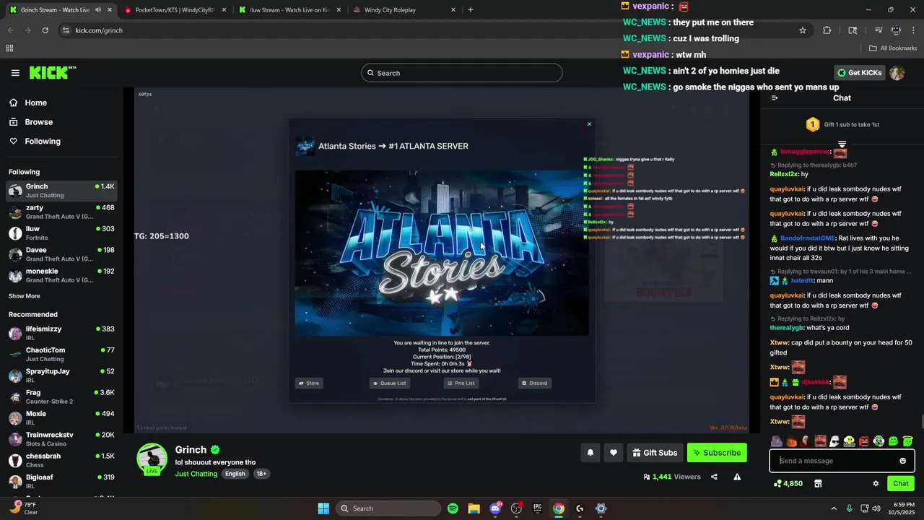Switch to Windy City Roleplay tab
The height and width of the screenshot is (520, 924).
click(x=404, y=10)
